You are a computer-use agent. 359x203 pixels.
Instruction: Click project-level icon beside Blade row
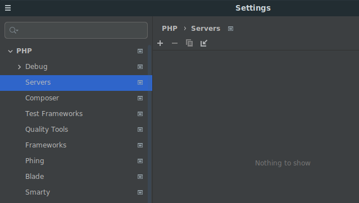tap(140, 177)
